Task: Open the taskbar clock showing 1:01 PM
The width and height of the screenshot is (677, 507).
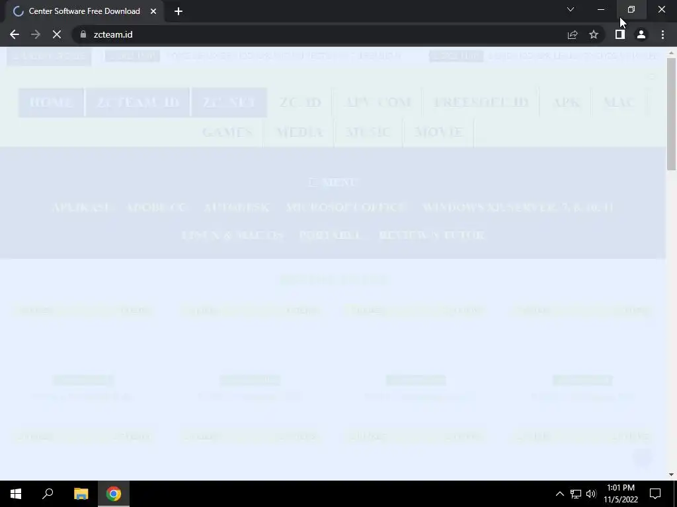Action: coord(621,494)
